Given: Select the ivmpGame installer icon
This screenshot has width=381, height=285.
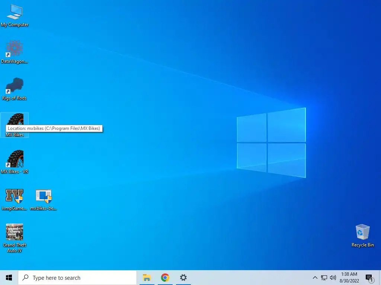Looking at the screenshot, I should [15, 200].
